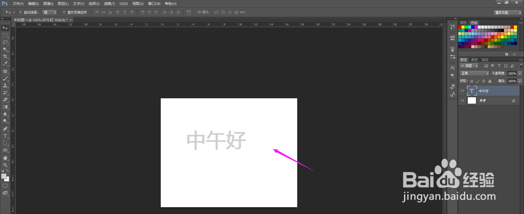
Task: Click the create new swatch icon
Action: tap(507, 54)
